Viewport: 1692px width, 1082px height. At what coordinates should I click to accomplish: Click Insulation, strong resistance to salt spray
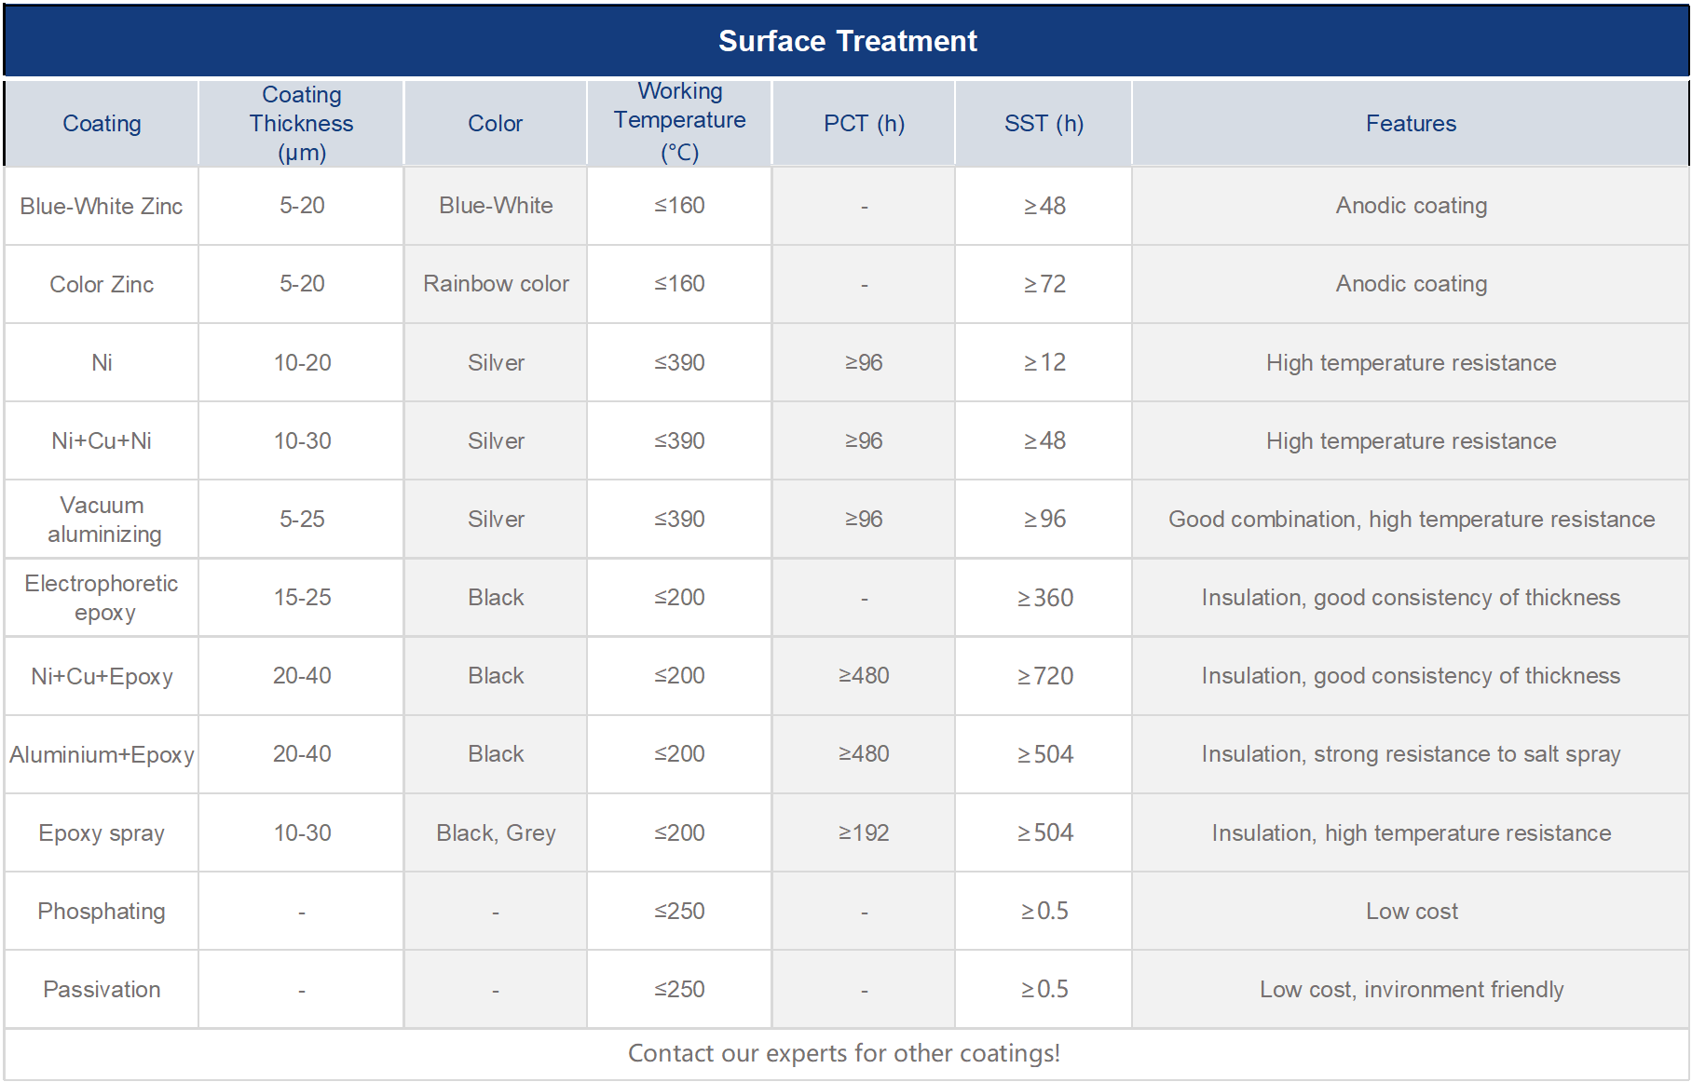1411,754
